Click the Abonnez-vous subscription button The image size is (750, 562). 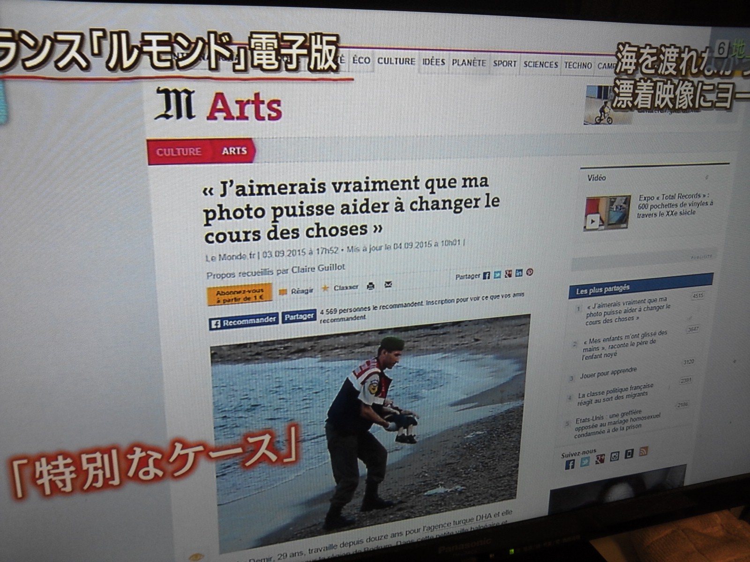pos(240,295)
